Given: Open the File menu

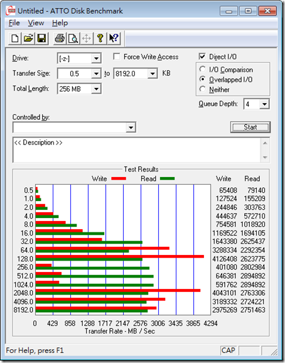Looking at the screenshot, I should pos(14,23).
